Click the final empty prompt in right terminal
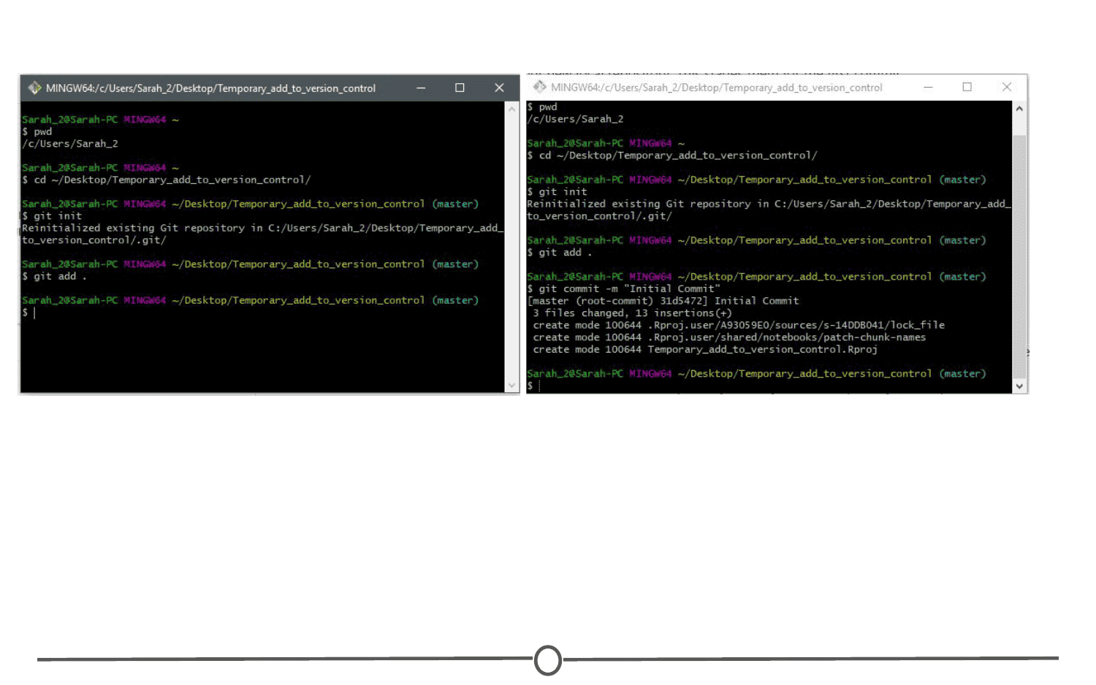The height and width of the screenshot is (685, 1096). coord(534,386)
